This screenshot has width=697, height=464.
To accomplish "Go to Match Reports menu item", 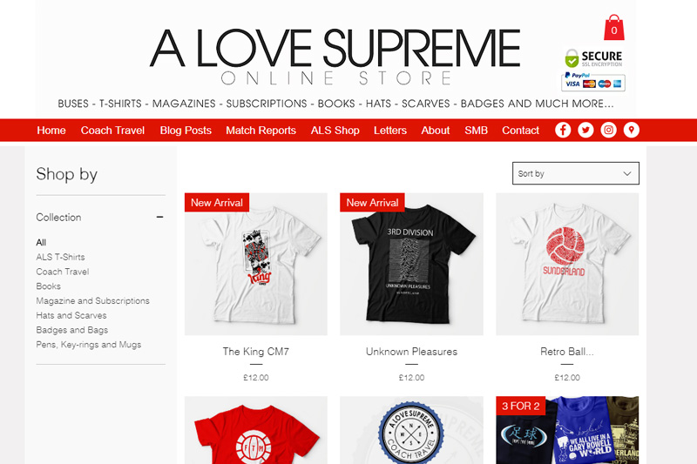I will pos(261,130).
